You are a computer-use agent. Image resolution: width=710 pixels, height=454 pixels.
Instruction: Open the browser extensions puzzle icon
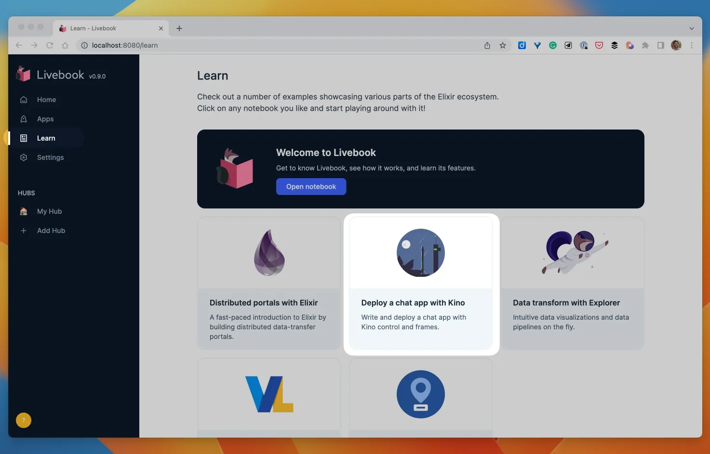[645, 45]
